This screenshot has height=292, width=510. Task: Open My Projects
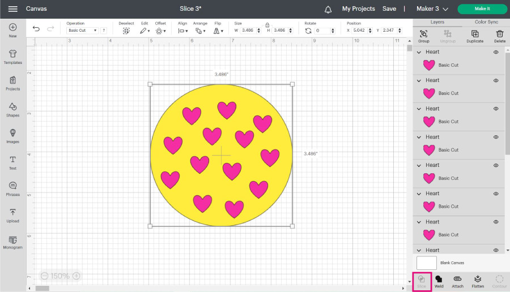[x=359, y=8]
